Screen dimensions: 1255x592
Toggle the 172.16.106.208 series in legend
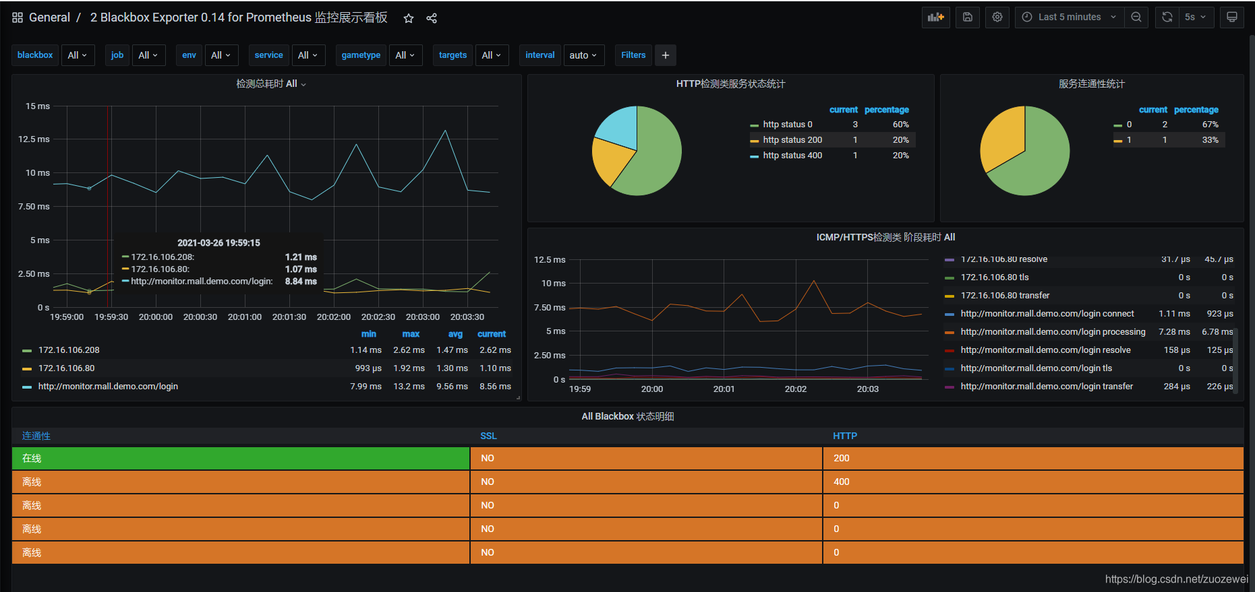click(69, 350)
